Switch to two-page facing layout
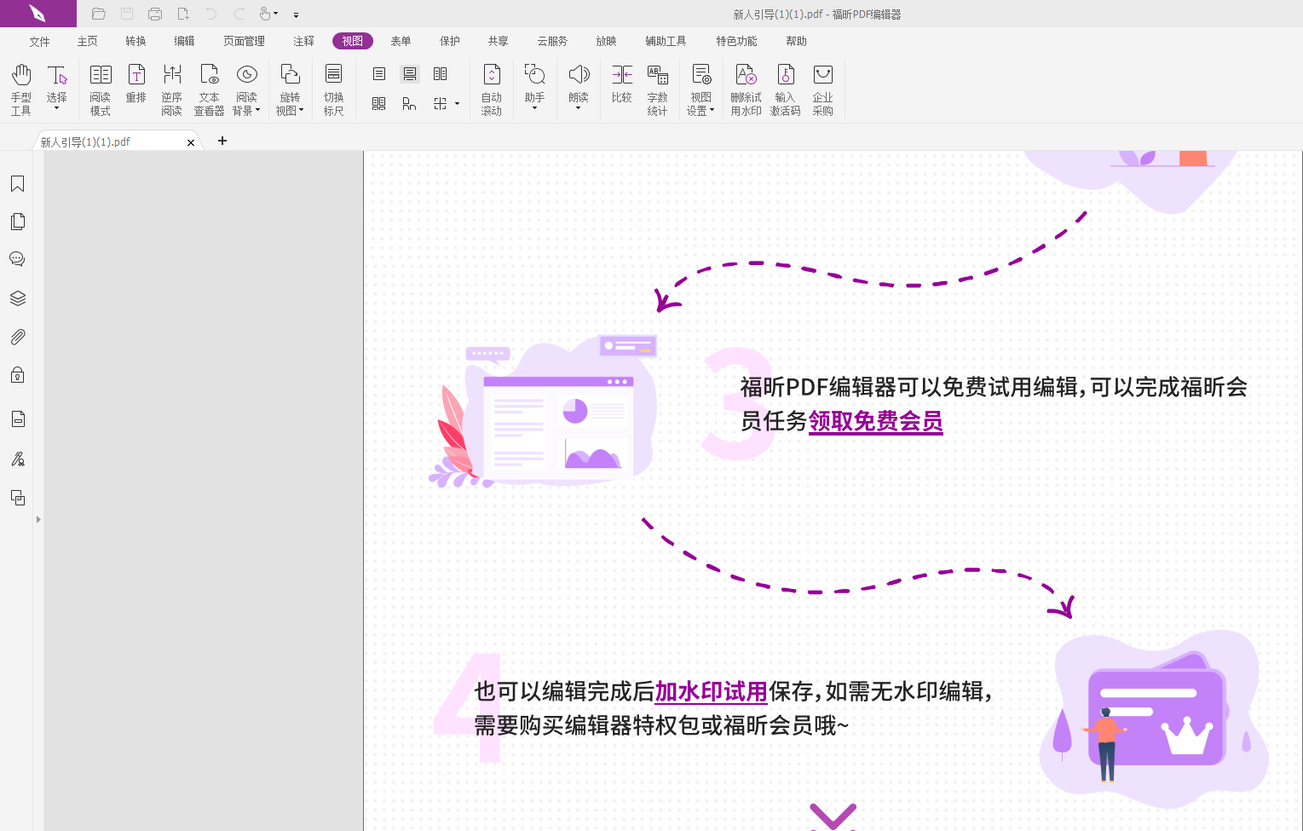 [x=441, y=74]
